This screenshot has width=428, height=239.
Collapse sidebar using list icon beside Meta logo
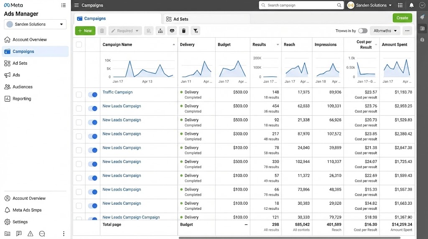[64, 5]
